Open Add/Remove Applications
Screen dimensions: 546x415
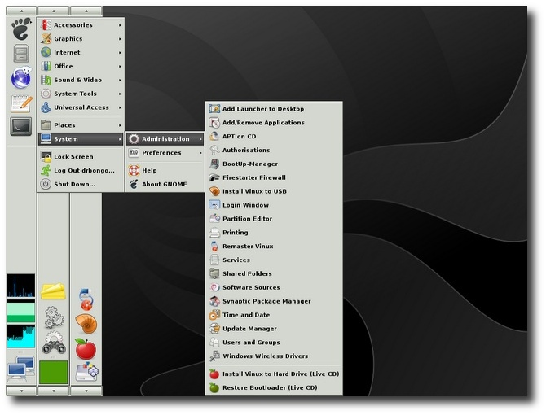click(x=274, y=123)
